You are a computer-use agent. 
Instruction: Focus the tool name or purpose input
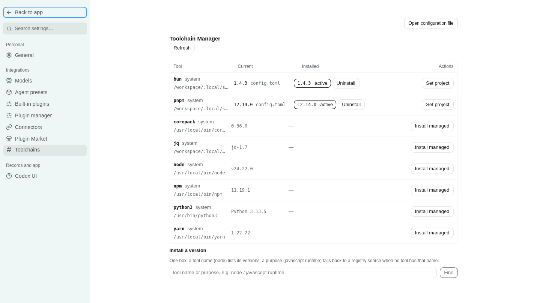click(x=303, y=273)
